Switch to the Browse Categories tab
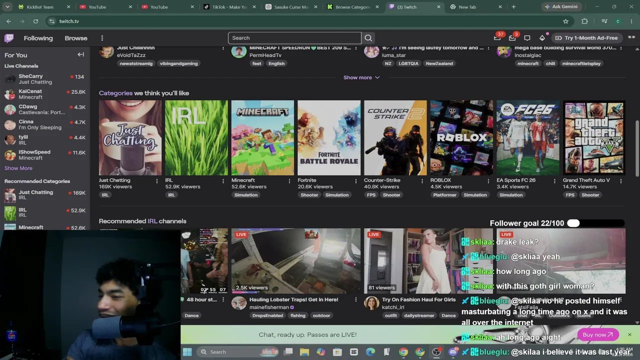 click(x=353, y=7)
